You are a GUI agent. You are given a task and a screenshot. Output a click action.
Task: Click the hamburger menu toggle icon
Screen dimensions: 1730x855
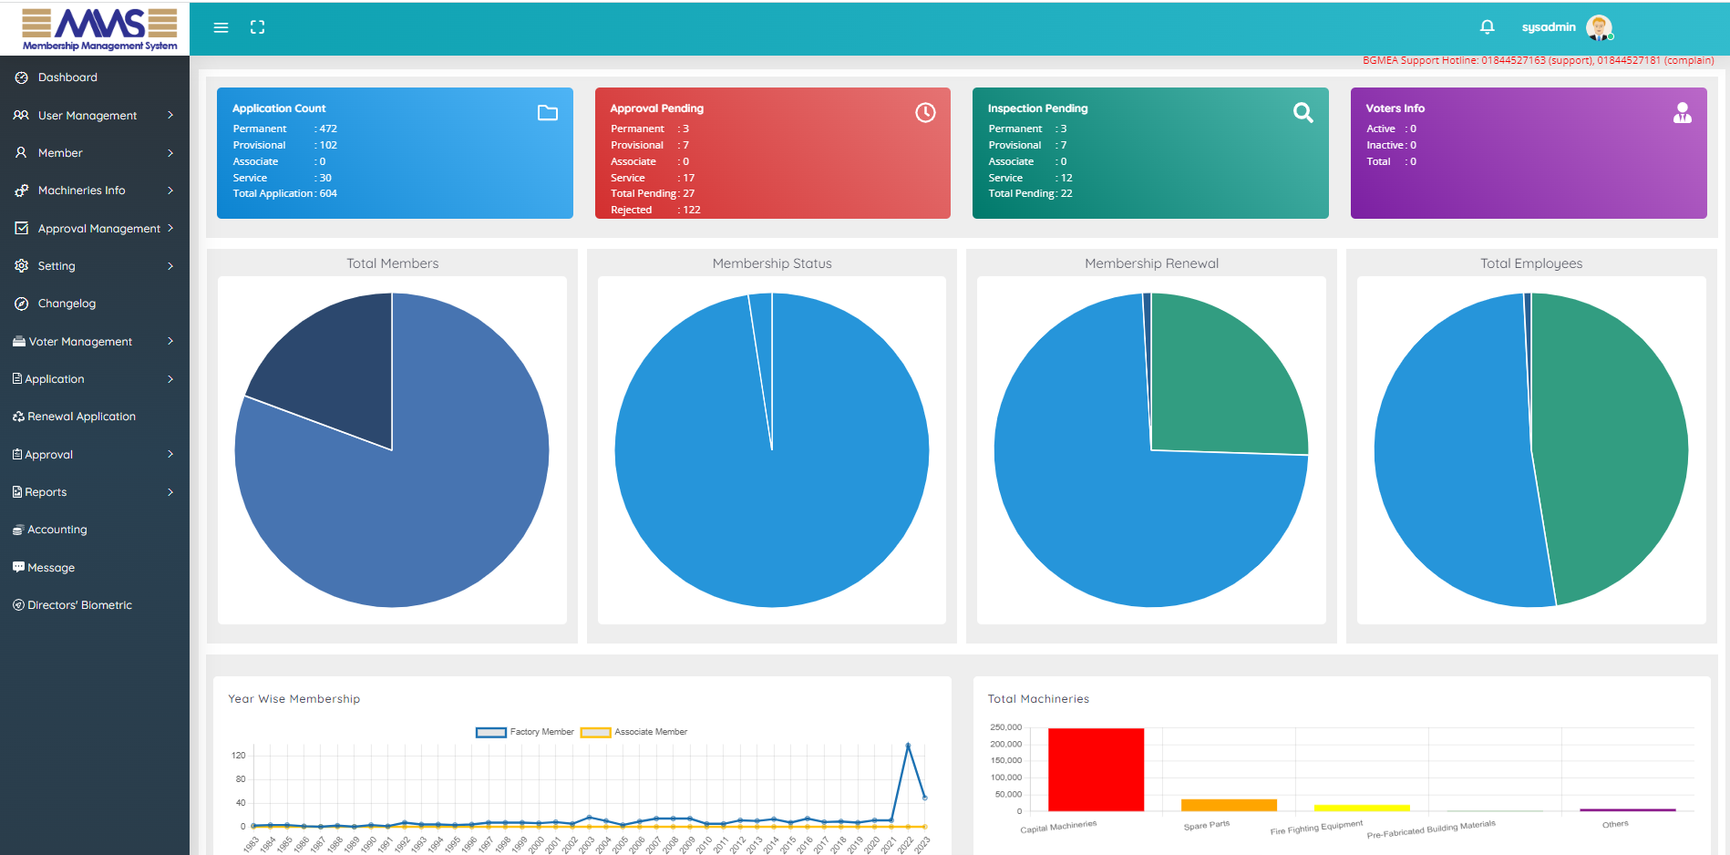(221, 27)
